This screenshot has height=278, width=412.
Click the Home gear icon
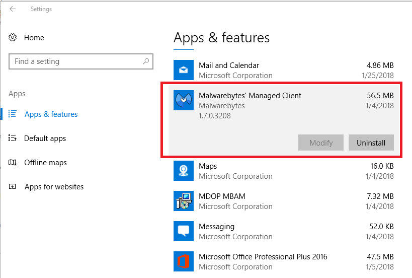13,38
